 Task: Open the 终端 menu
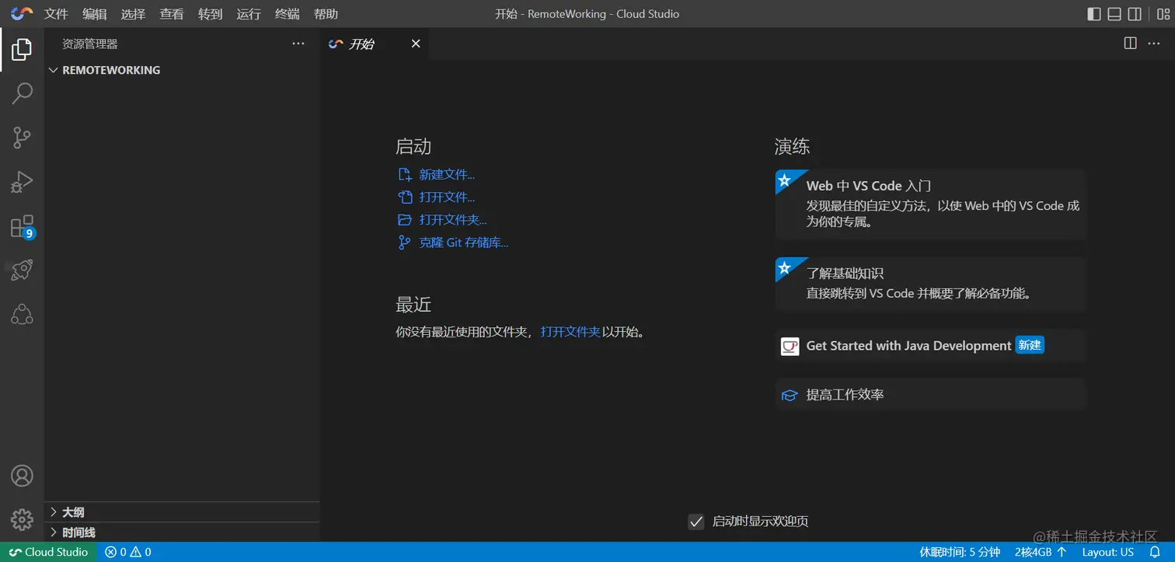coord(288,14)
